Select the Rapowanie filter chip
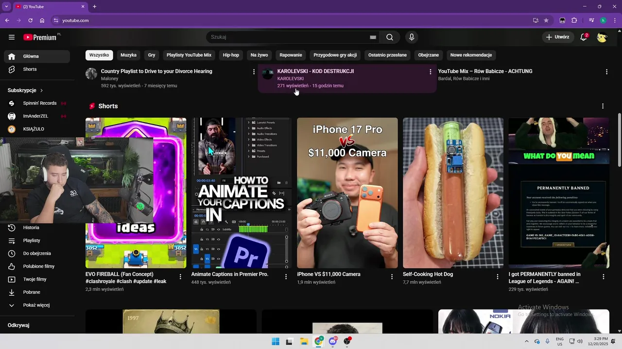The height and width of the screenshot is (349, 622). pos(291,55)
